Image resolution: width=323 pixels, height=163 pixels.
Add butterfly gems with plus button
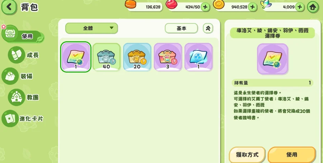(x=300, y=7)
